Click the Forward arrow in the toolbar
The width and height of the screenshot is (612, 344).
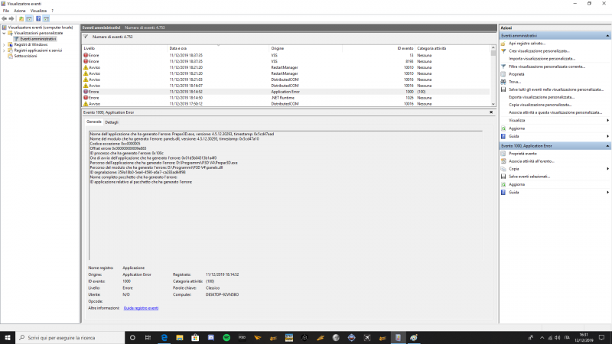(13, 18)
